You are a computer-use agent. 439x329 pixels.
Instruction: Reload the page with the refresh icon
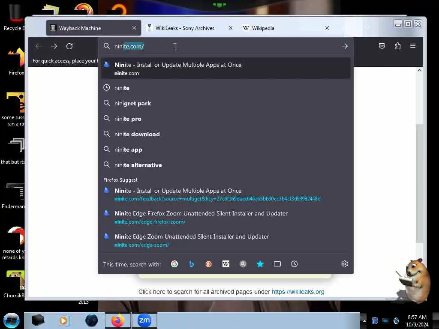click(x=69, y=46)
